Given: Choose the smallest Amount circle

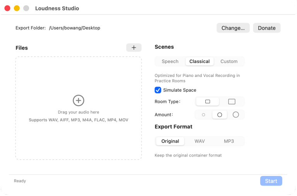Looking at the screenshot, I should (203, 115).
